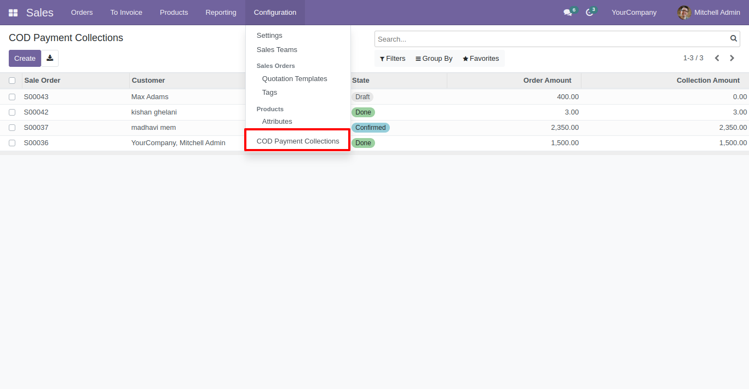Open sale order S00037 row
Viewport: 749px width, 389px height.
[36, 128]
